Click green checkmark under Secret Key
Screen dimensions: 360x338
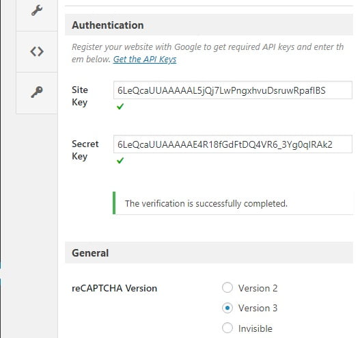coord(120,161)
